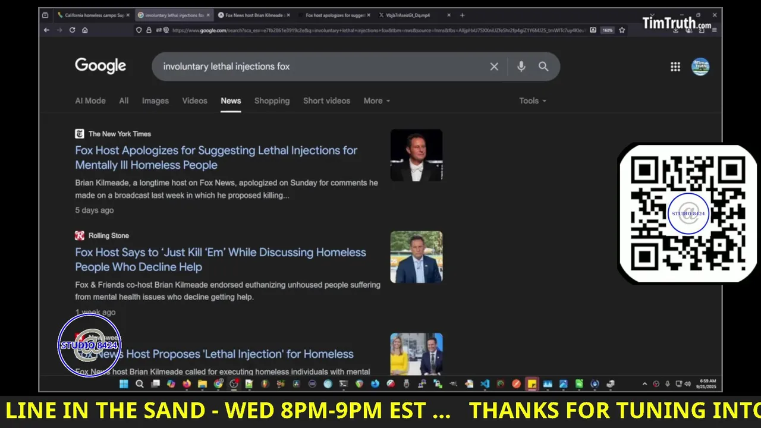Open 'Fox Host Apologizes for Suggesting Lethal Injections' article

coord(216,158)
